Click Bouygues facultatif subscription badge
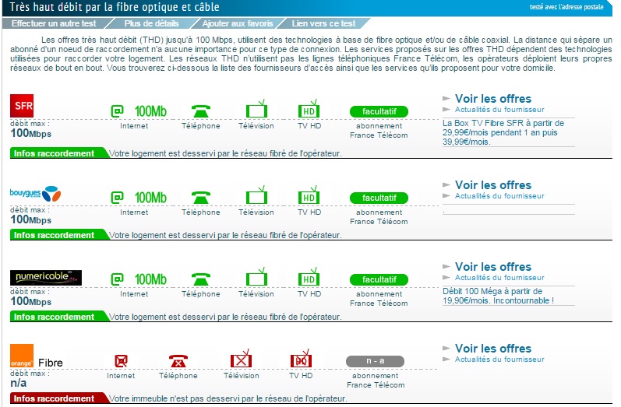Image resolution: width=621 pixels, height=407 pixels. [x=379, y=198]
